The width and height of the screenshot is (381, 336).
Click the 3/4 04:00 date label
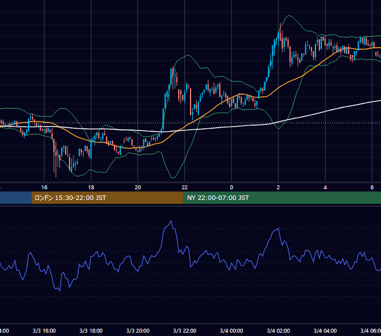tap(325, 330)
